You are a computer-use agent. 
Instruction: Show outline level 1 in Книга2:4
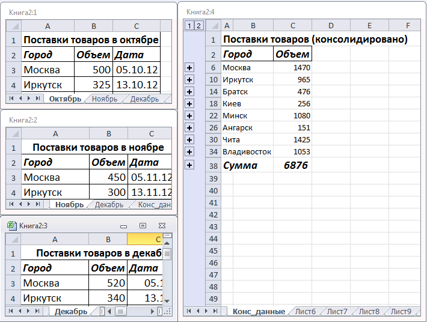point(189,26)
